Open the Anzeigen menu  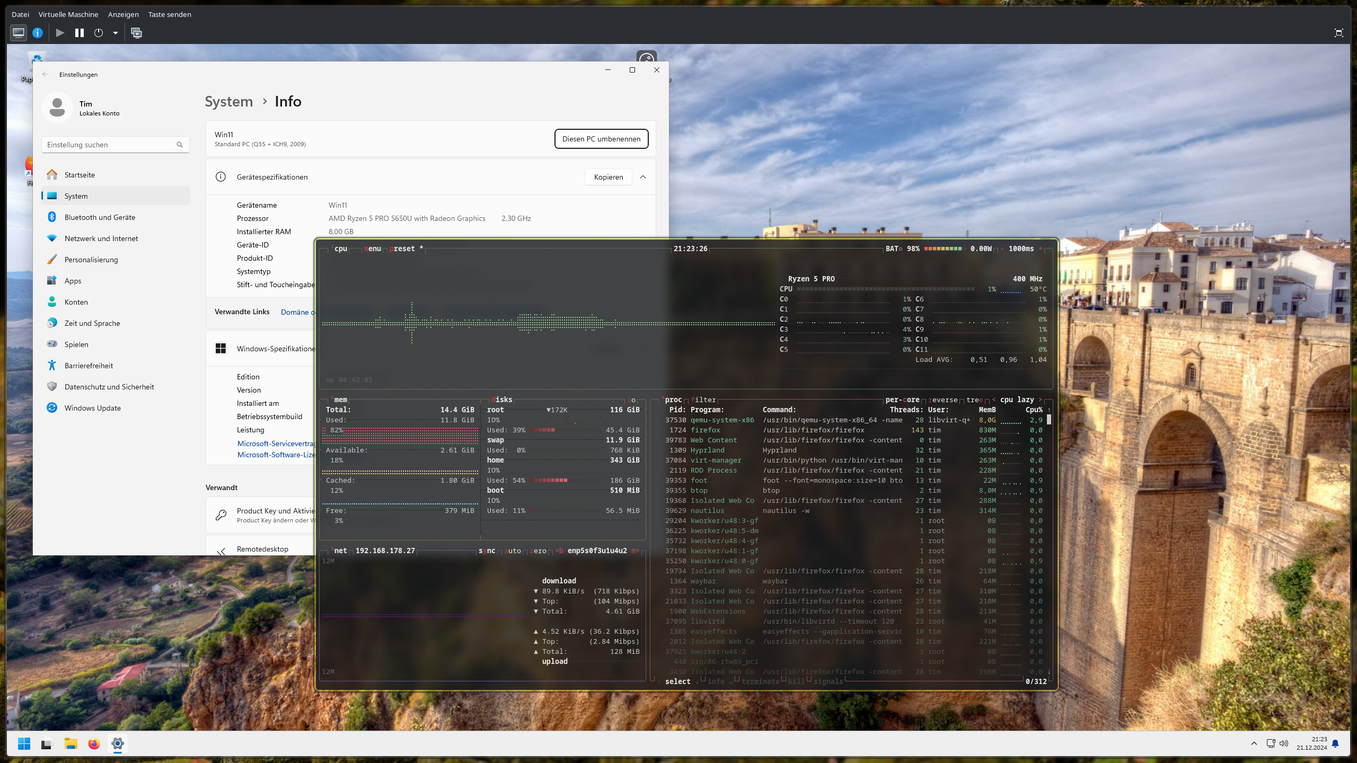click(123, 14)
